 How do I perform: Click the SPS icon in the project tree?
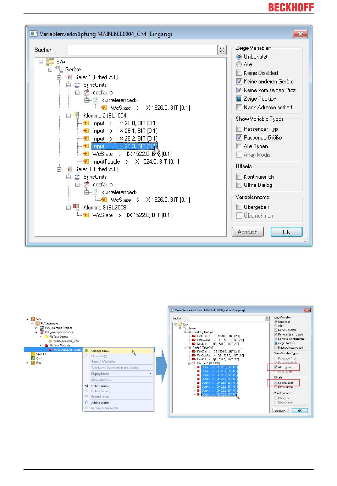(x=33, y=319)
